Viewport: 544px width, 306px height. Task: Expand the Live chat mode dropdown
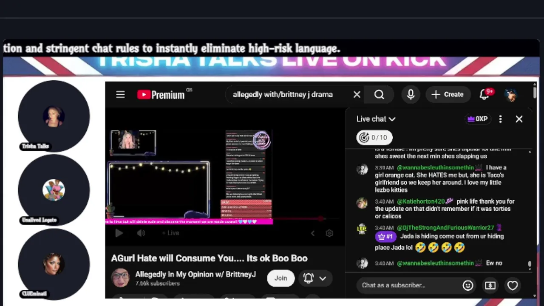click(376, 119)
